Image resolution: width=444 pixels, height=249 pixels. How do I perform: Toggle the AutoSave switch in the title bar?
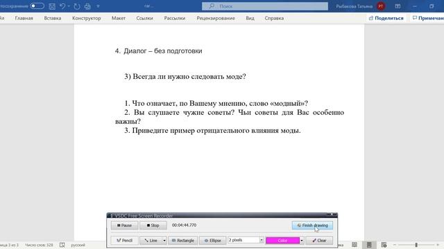coord(37,6)
